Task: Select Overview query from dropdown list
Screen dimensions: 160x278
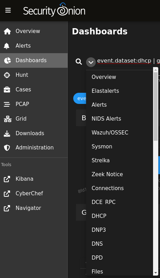Action: pyautogui.click(x=119, y=77)
